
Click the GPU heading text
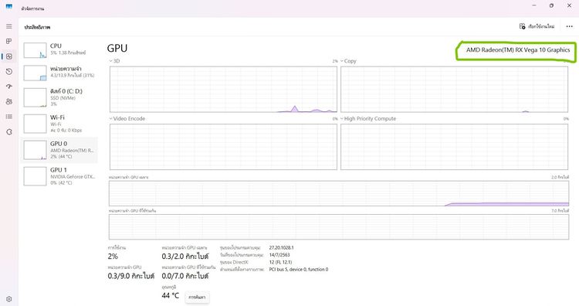(x=117, y=49)
